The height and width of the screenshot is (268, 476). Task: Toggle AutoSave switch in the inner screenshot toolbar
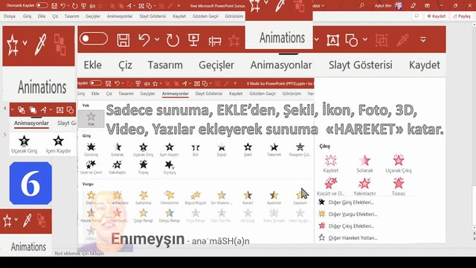tap(96, 83)
